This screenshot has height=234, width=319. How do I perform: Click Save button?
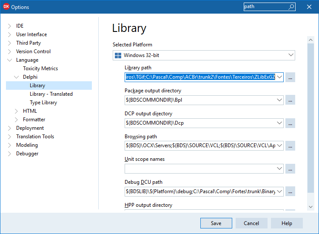click(x=216, y=223)
